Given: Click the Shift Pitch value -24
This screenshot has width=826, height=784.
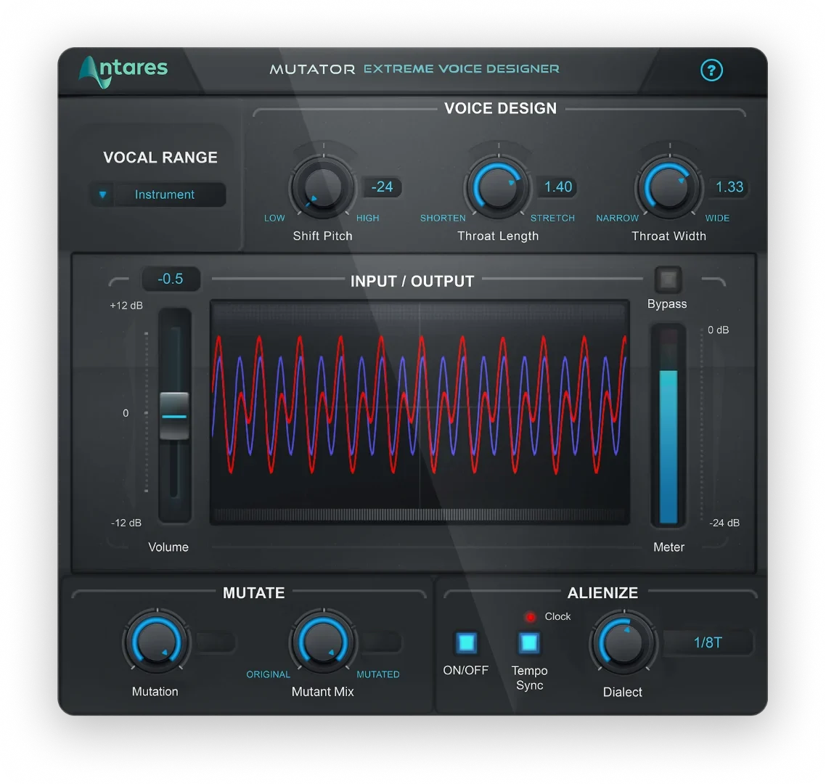Looking at the screenshot, I should click(x=383, y=187).
